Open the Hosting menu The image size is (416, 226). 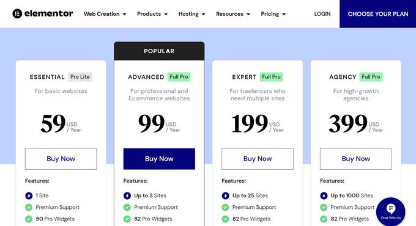192,14
